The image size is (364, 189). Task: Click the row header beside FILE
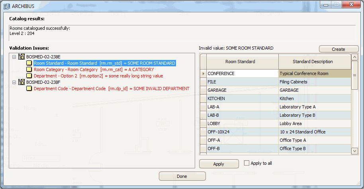click(x=204, y=82)
